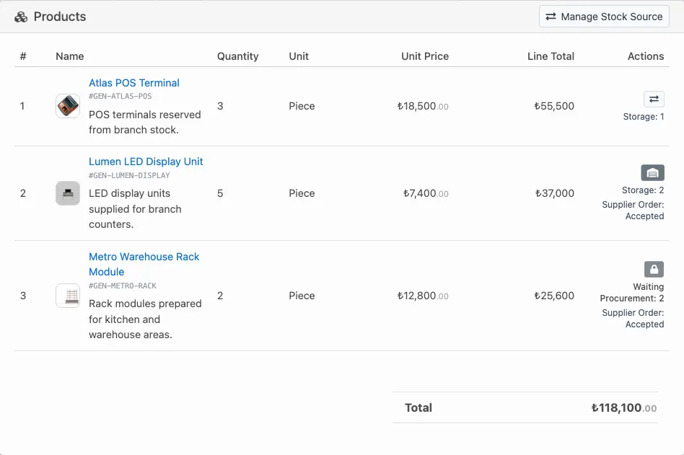
Task: Open the Metro Warehouse Rack Module link
Action: click(x=144, y=264)
